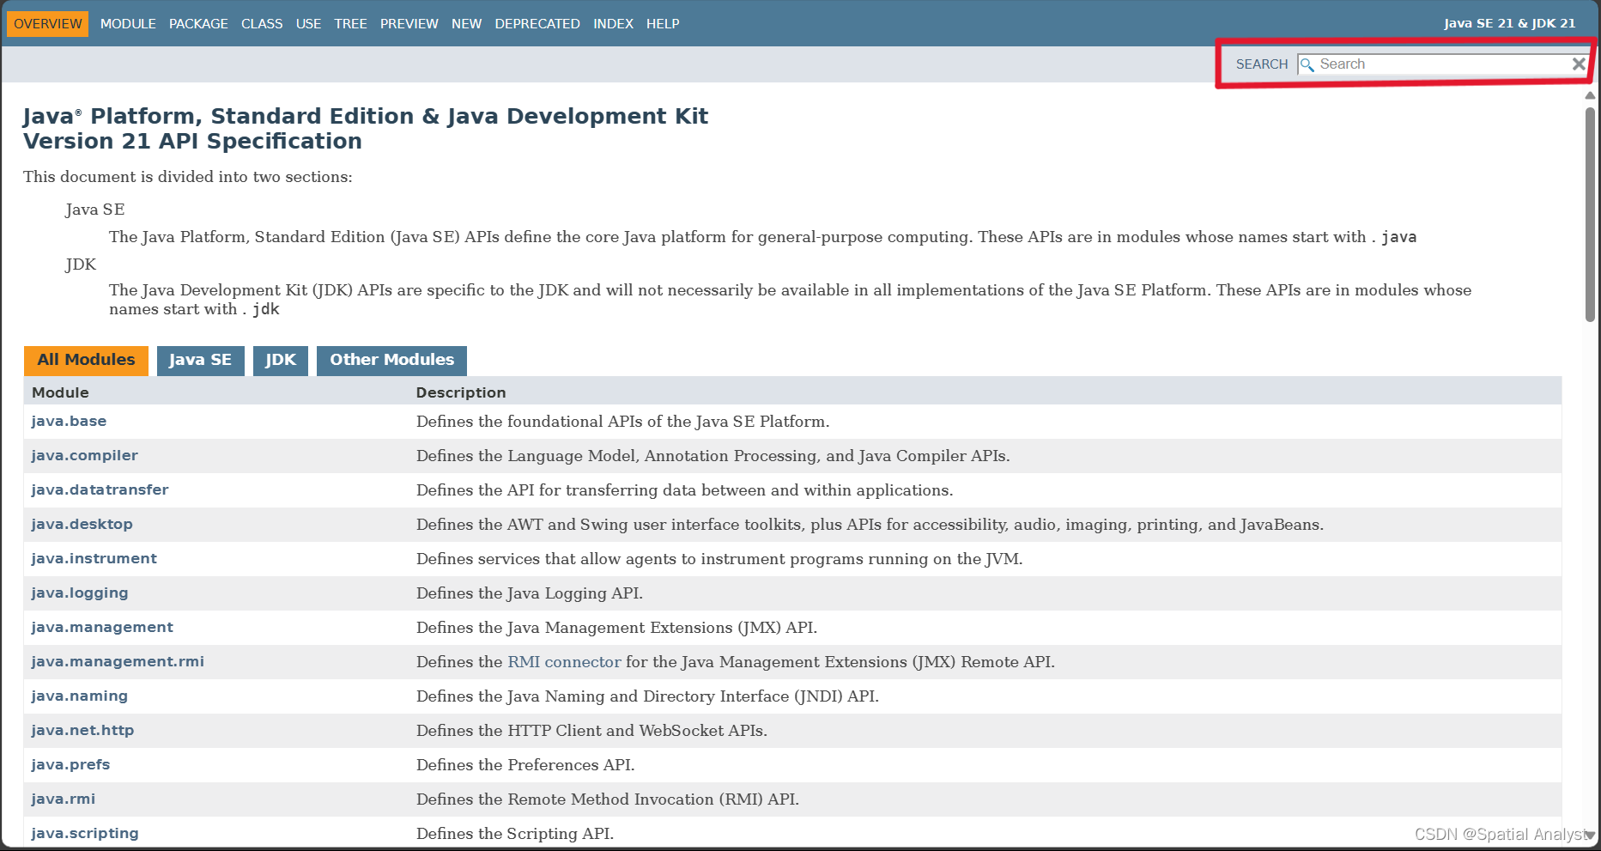Click 'Defines the HTTP Client and WebSocket APIs.' text

click(x=591, y=731)
